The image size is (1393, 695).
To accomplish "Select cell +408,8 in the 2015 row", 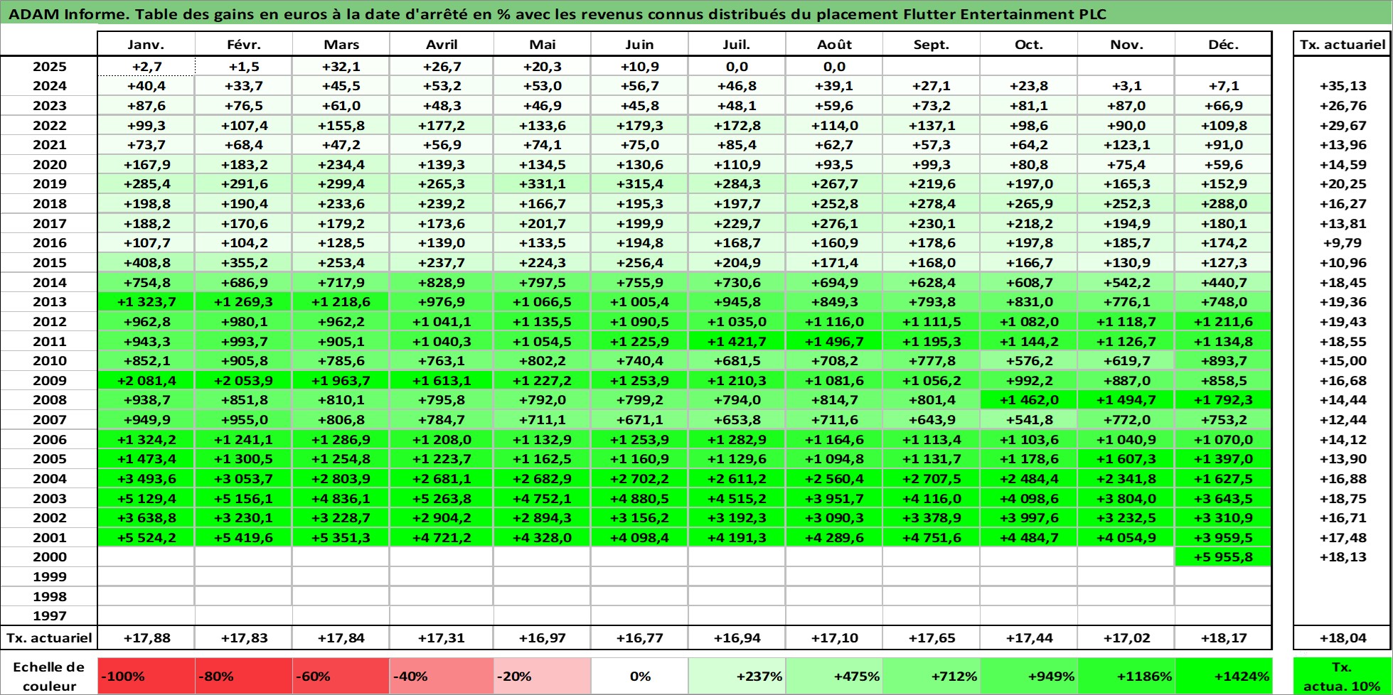I will (x=146, y=263).
